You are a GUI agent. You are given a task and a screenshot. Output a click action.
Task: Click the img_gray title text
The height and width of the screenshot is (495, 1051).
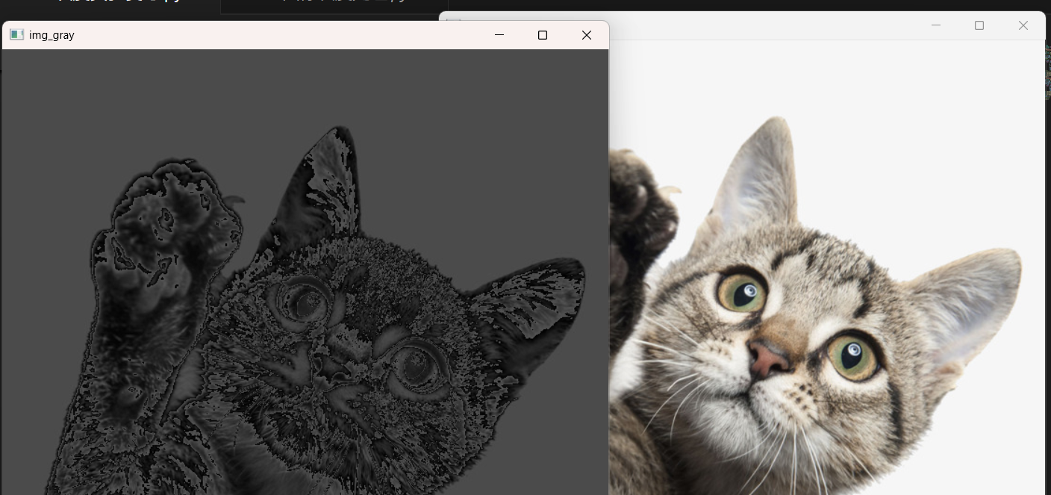[x=52, y=35]
